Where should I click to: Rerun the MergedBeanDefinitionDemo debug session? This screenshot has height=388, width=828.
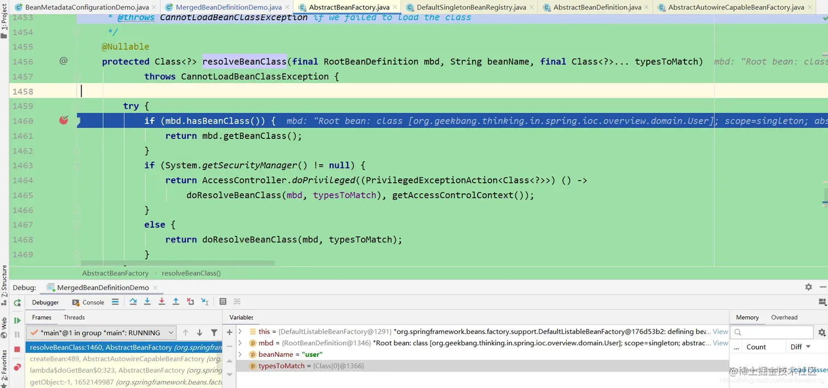[18, 303]
